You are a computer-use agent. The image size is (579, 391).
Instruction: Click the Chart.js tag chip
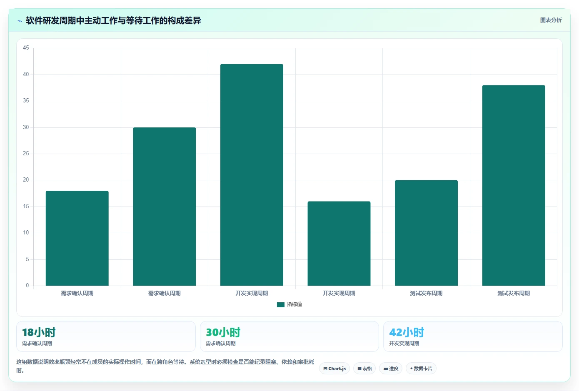click(x=334, y=369)
